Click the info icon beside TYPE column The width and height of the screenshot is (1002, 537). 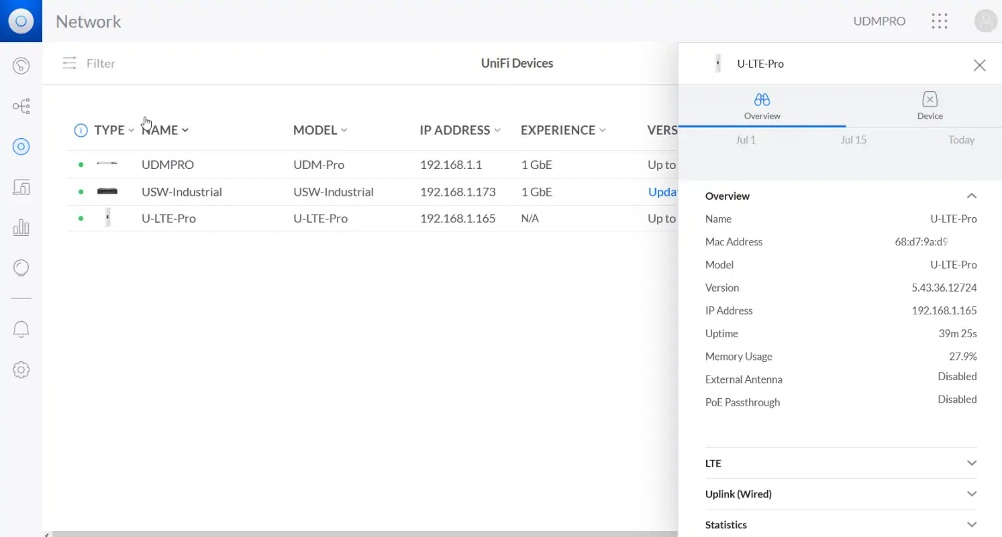click(81, 130)
